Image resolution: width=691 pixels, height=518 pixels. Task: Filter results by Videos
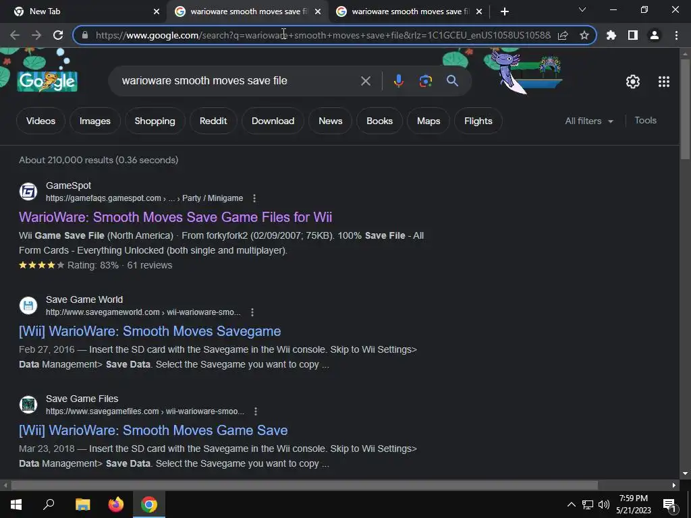pos(40,121)
